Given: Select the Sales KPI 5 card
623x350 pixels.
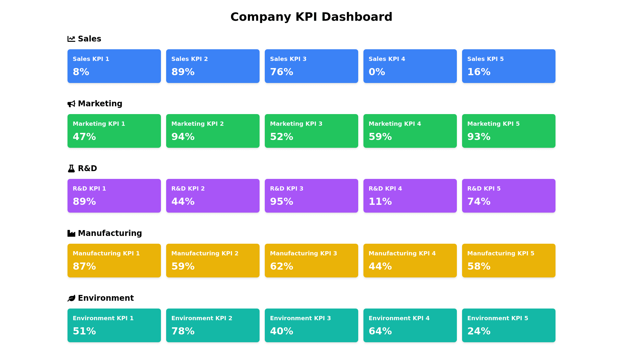Looking at the screenshot, I should 508,66.
